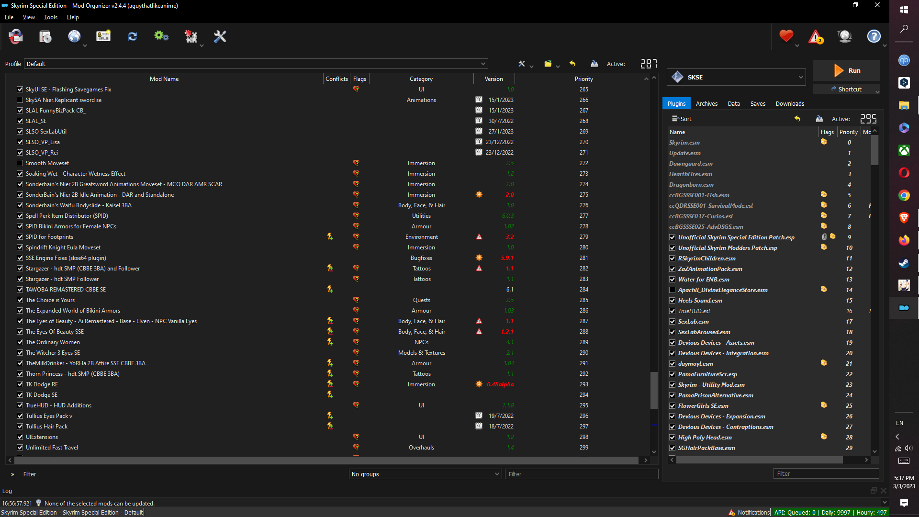The width and height of the screenshot is (919, 517).
Task: Click the Steam icon in taskbar
Action: 904,263
